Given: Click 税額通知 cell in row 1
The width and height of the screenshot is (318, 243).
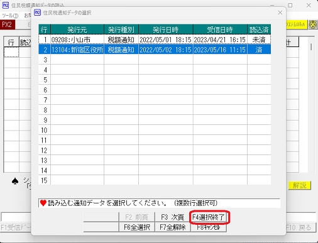Looking at the screenshot, I should pyautogui.click(x=121, y=40).
